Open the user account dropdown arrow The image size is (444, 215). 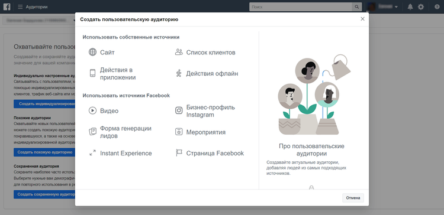click(397, 7)
